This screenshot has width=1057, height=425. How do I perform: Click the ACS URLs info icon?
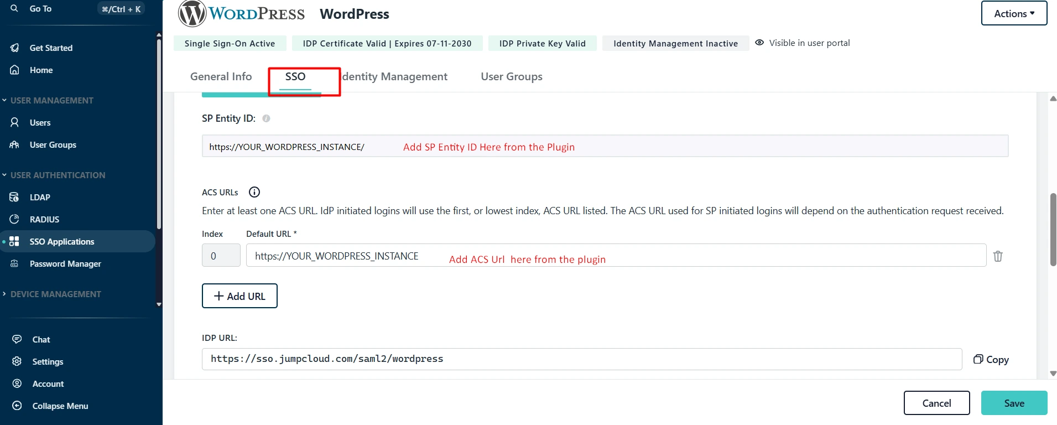[254, 192]
